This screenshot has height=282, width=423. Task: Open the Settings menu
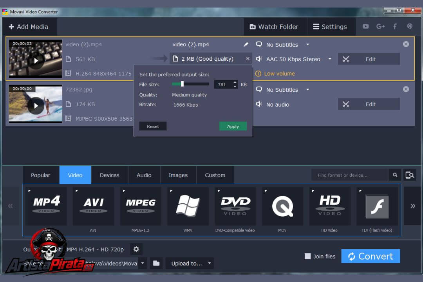331,27
